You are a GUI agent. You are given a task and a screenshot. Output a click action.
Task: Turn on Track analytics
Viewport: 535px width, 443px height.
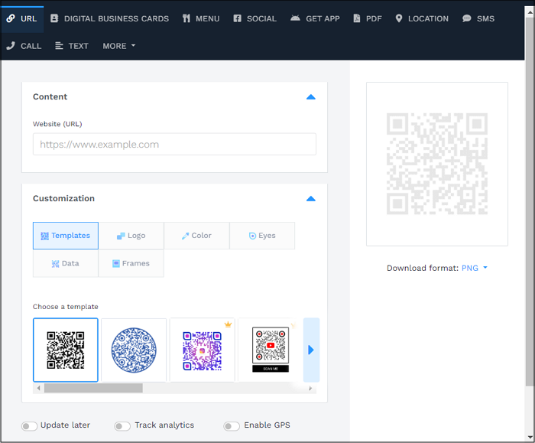122,426
